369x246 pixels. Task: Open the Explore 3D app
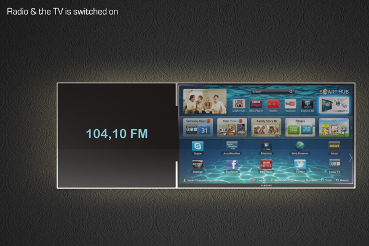(x=307, y=104)
